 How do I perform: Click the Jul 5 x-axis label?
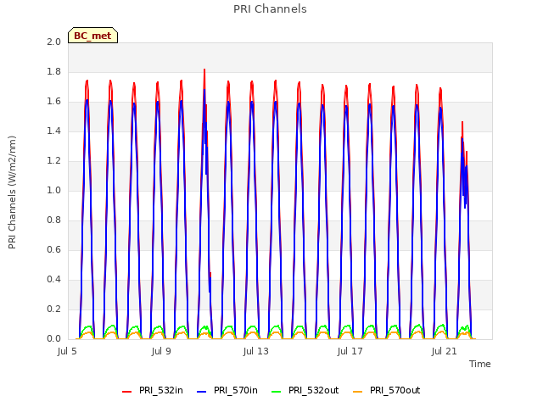67,351
